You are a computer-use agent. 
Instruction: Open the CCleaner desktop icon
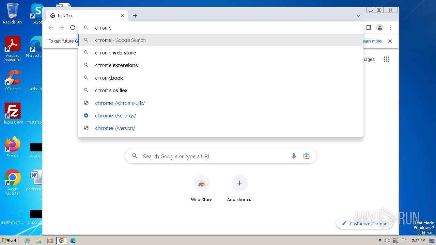click(12, 81)
